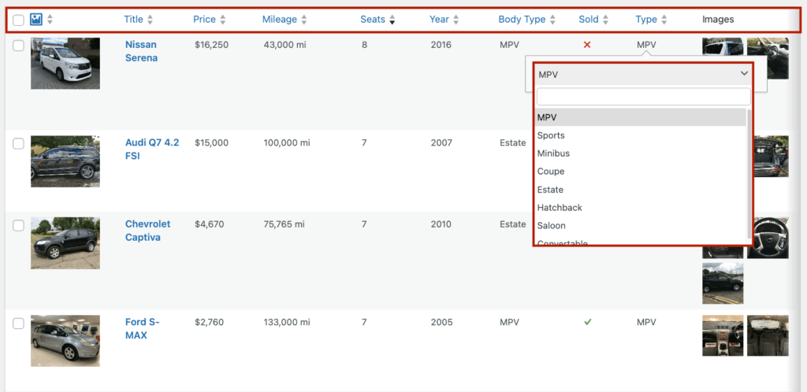The height and width of the screenshot is (392, 807).
Task: Click sort arrows next to Year
Action: (456, 20)
